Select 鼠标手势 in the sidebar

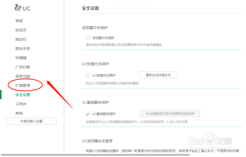pos(23,49)
